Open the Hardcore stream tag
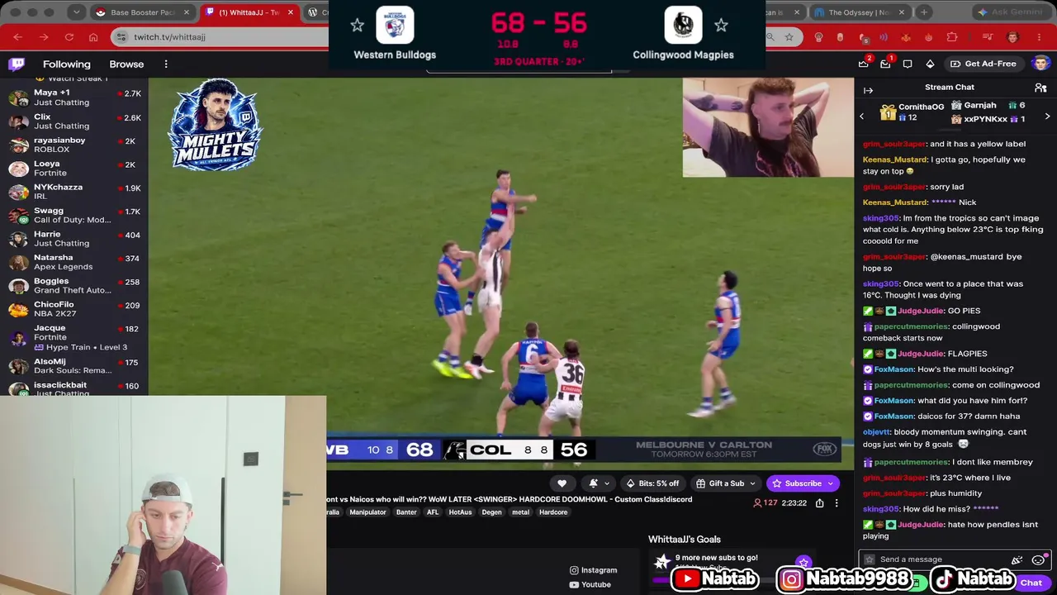1057x595 pixels. point(553,512)
